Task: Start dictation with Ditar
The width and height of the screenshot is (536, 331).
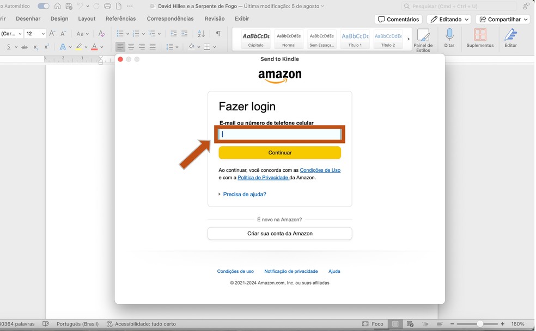Action: pos(449,38)
